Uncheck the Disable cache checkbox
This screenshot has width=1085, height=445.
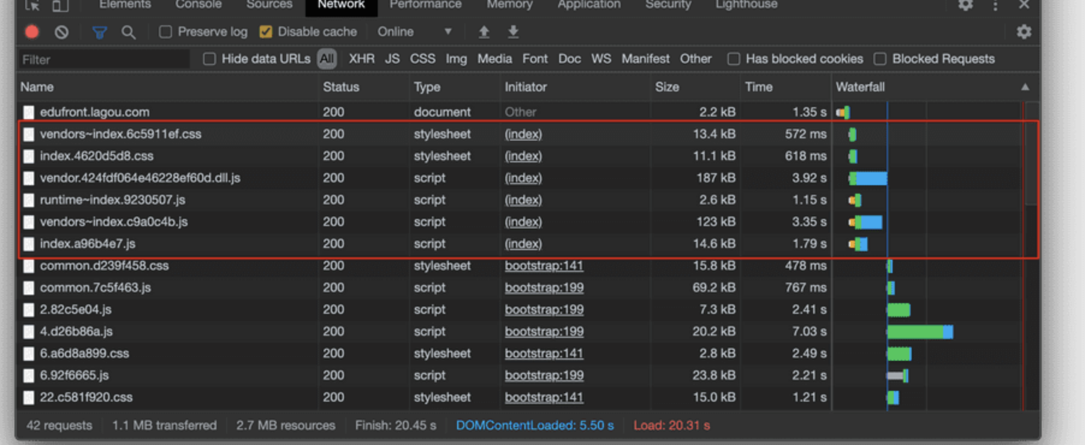point(266,32)
